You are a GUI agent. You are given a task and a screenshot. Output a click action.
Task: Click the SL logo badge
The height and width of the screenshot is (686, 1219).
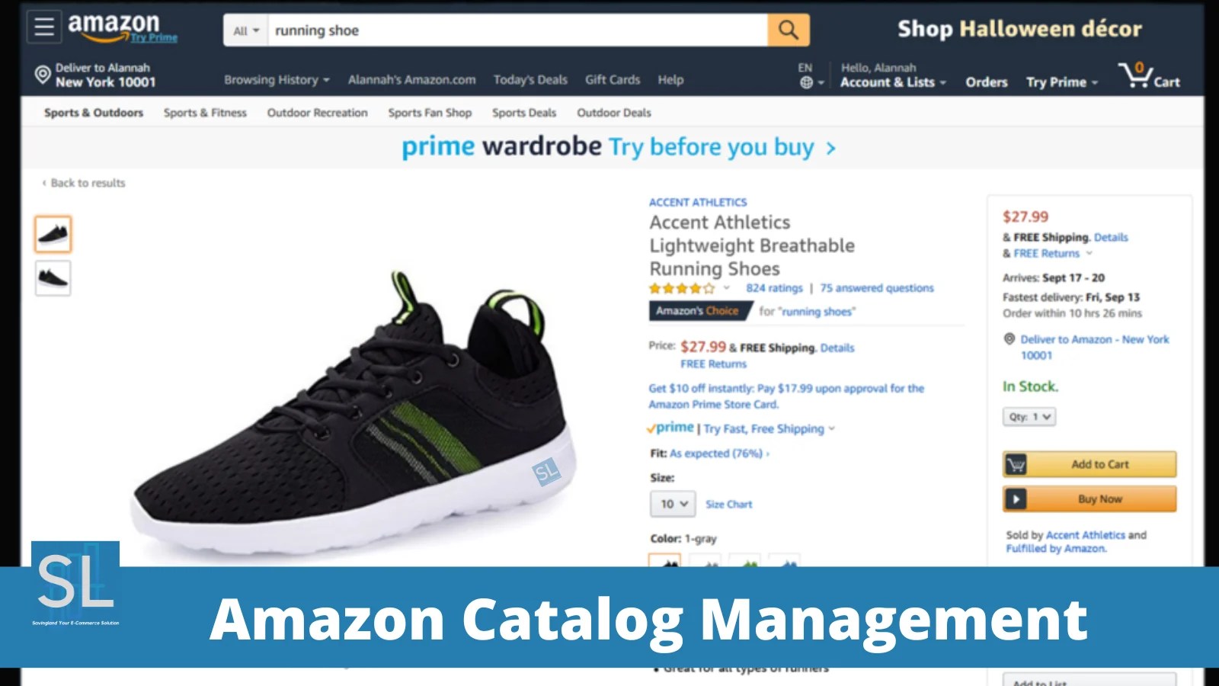tap(75, 585)
